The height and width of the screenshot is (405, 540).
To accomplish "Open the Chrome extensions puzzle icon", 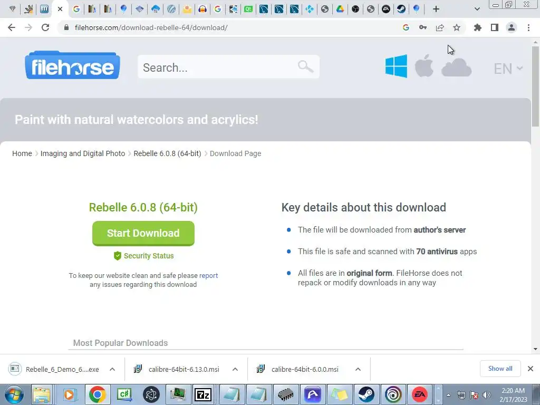I will [477, 27].
